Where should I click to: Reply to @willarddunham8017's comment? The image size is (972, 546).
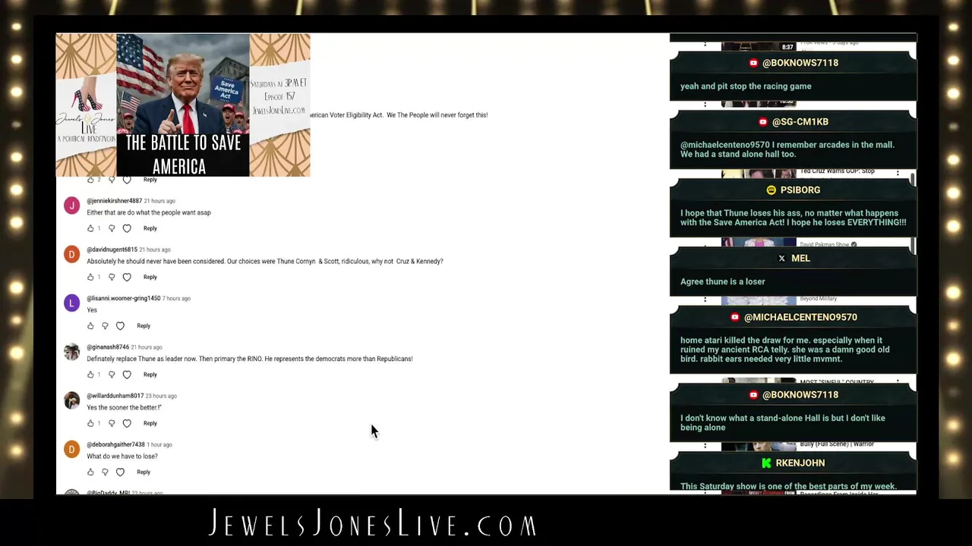(x=150, y=423)
